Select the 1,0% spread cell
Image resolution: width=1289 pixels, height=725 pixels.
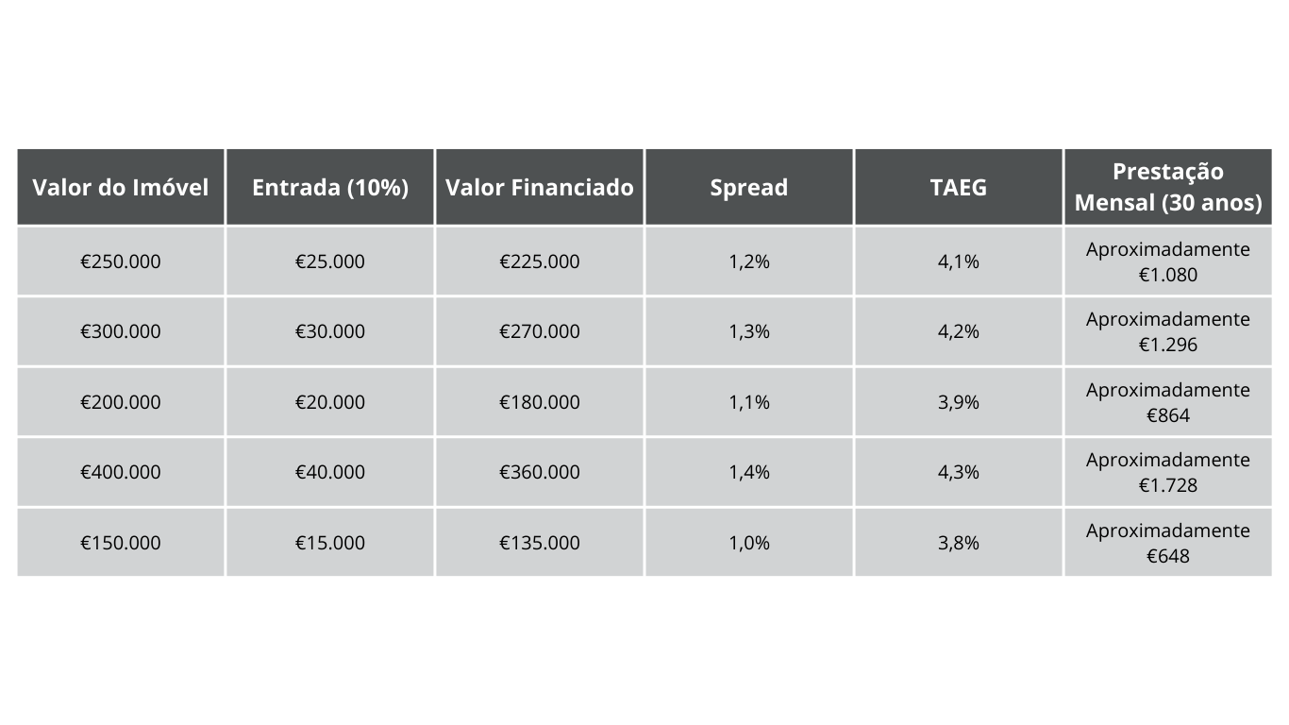pyautogui.click(x=749, y=543)
